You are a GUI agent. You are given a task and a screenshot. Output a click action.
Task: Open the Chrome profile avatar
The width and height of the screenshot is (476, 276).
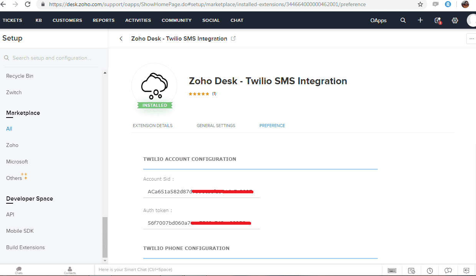pyautogui.click(x=465, y=5)
